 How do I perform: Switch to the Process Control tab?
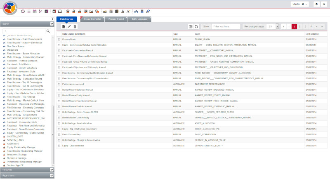pos(116,19)
